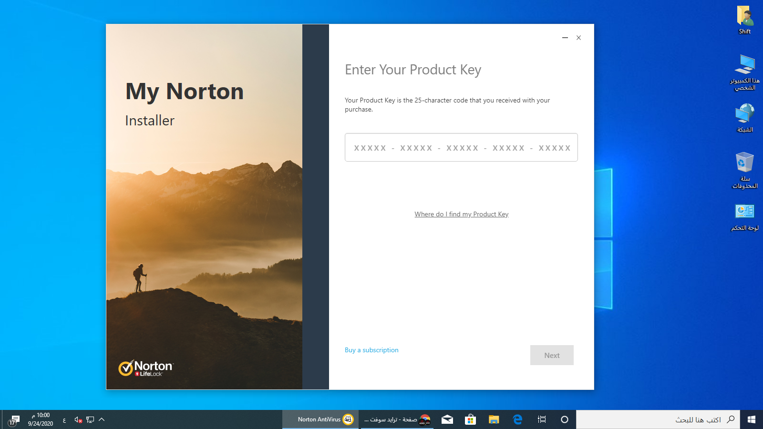Open Microsoft Store from taskbar
The width and height of the screenshot is (763, 429).
(x=470, y=419)
